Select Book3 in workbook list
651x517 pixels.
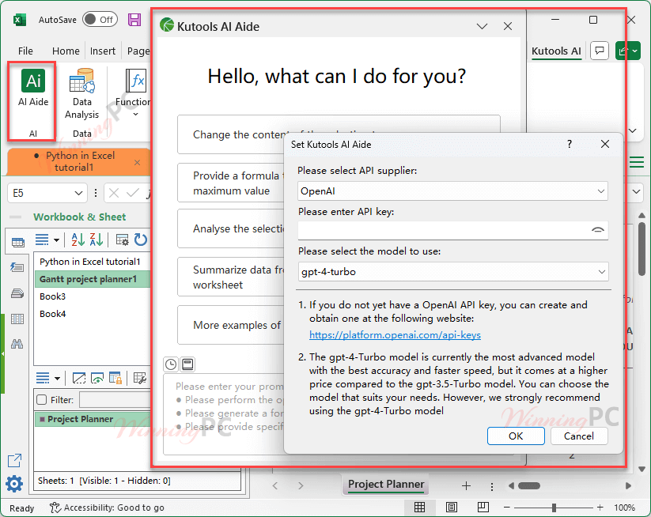[x=53, y=296]
